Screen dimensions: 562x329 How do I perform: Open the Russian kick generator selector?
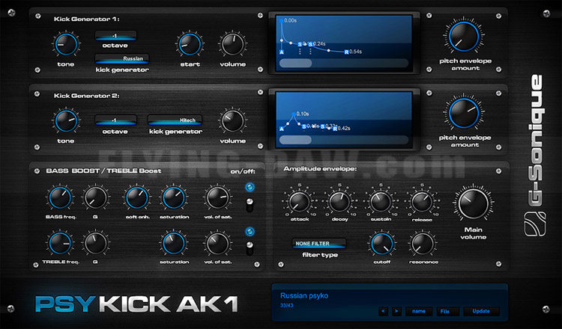[x=122, y=58]
